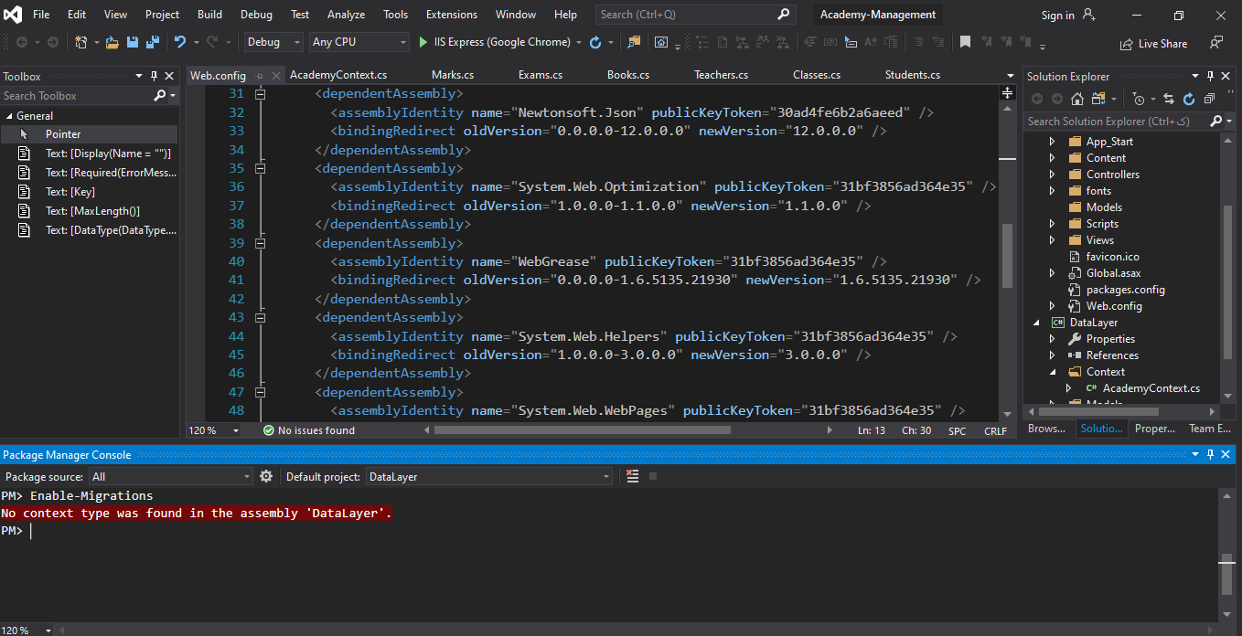Click the bookmark toggle icon in toolbar
Image resolution: width=1242 pixels, height=636 pixels.
click(x=965, y=42)
